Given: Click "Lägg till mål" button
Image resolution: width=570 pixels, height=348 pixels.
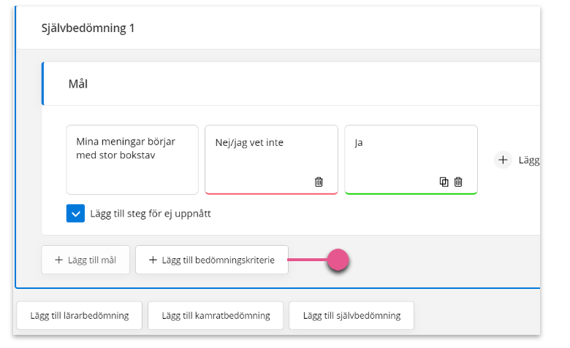Looking at the screenshot, I should 85,260.
